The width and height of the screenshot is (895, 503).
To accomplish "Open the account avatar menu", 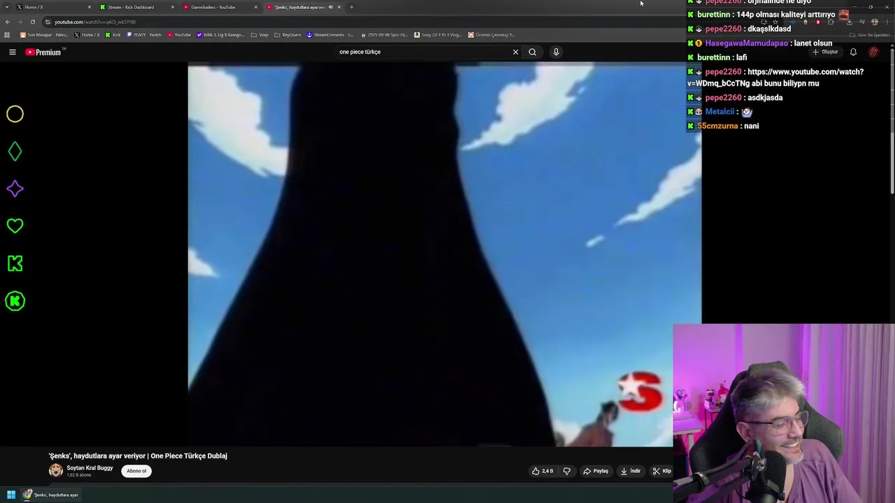I will click(x=873, y=52).
